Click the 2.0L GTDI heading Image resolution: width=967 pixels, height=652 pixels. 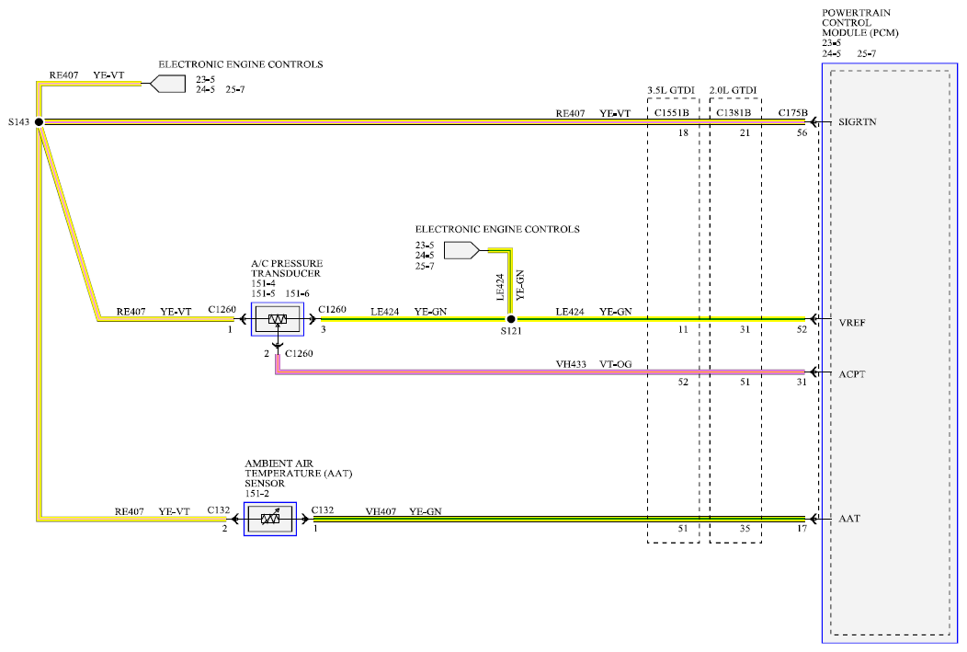click(x=733, y=90)
